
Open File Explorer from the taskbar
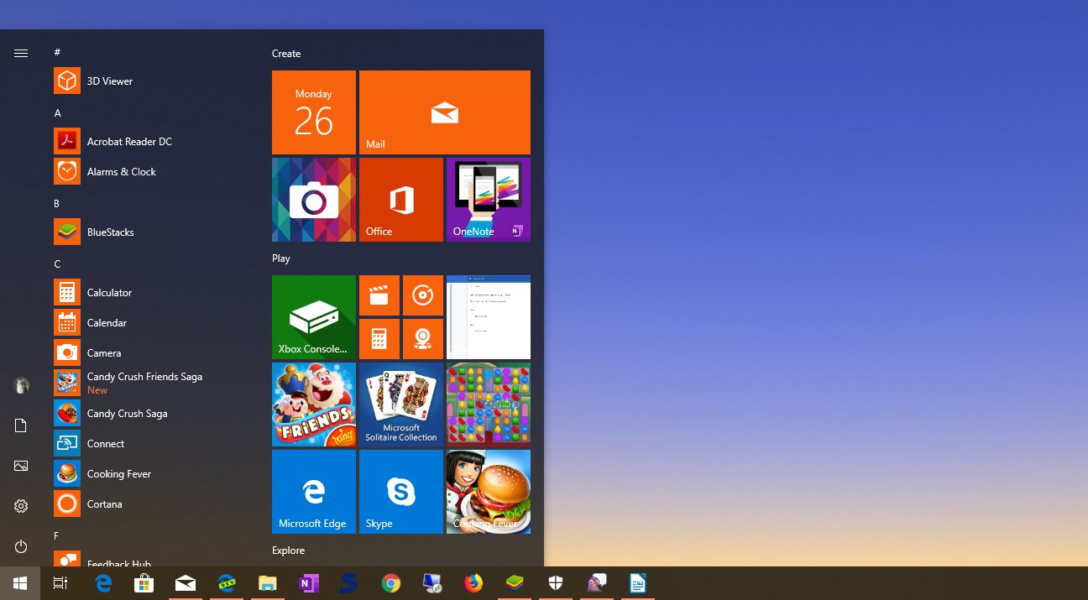[x=268, y=583]
